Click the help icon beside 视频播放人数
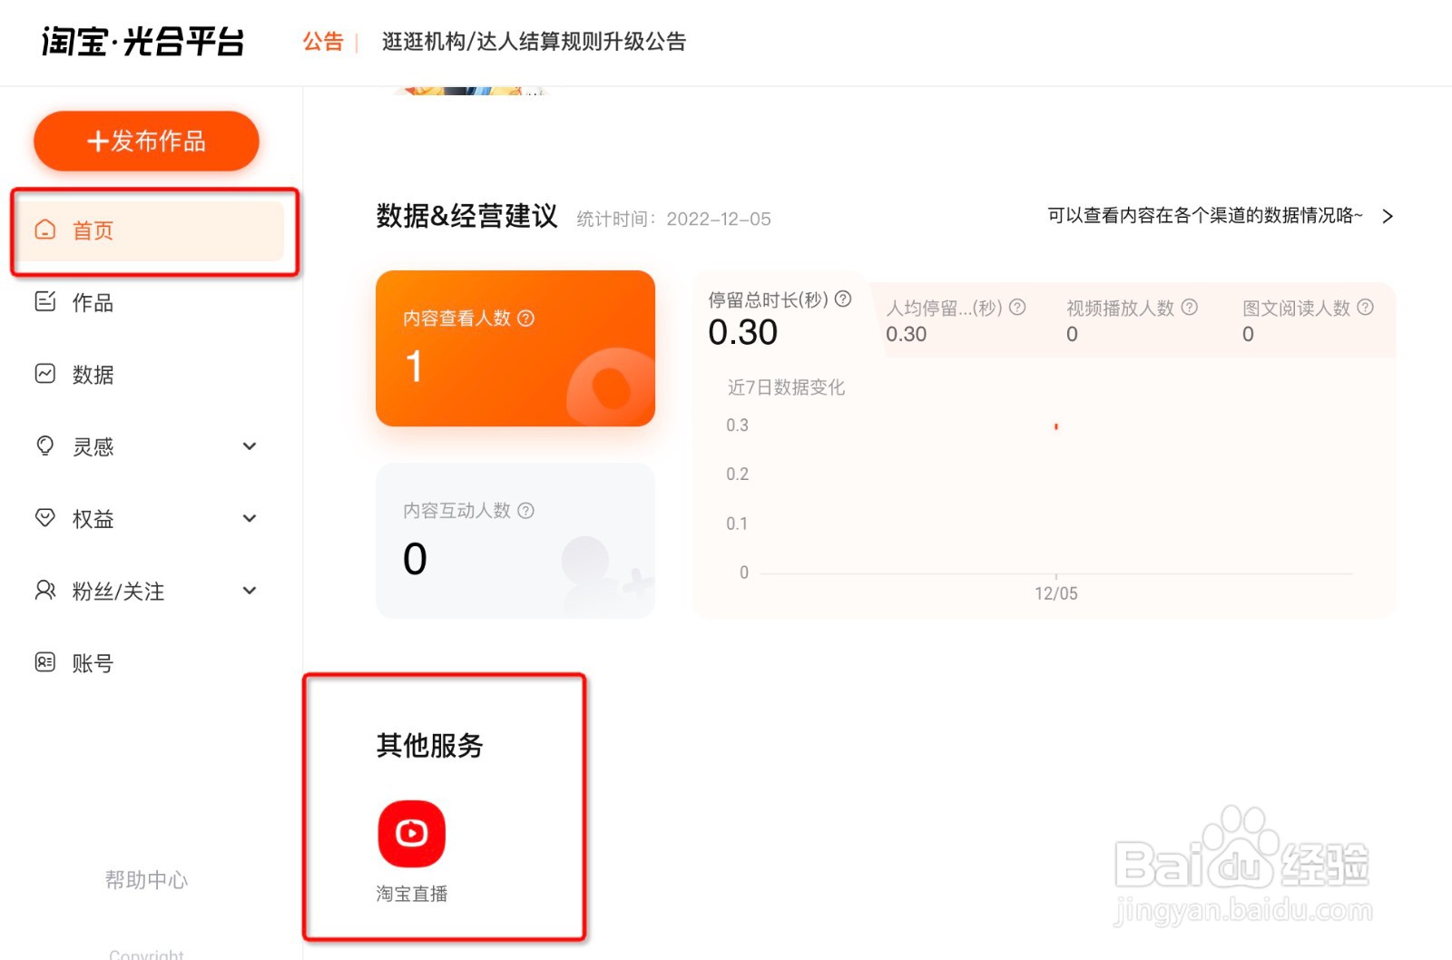The width and height of the screenshot is (1452, 960). pyautogui.click(x=1190, y=307)
